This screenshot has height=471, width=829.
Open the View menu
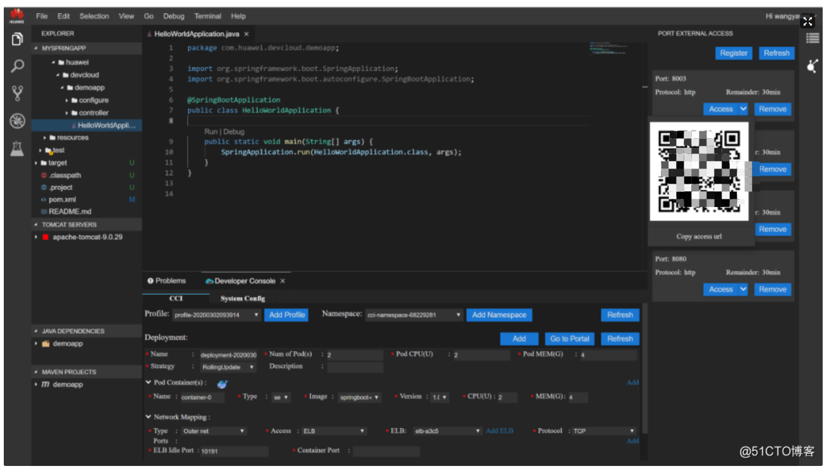(x=126, y=16)
